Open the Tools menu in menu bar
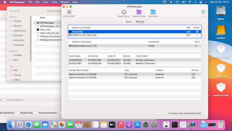The image size is (232, 131). (x=54, y=2)
